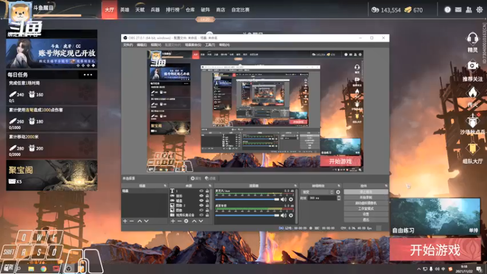This screenshot has width=487, height=274.
Task: Show hidden tray icons chevron on taskbar
Action: [419, 269]
